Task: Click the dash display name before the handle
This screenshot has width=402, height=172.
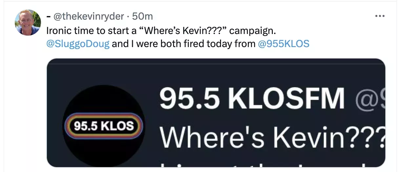Action: point(49,16)
